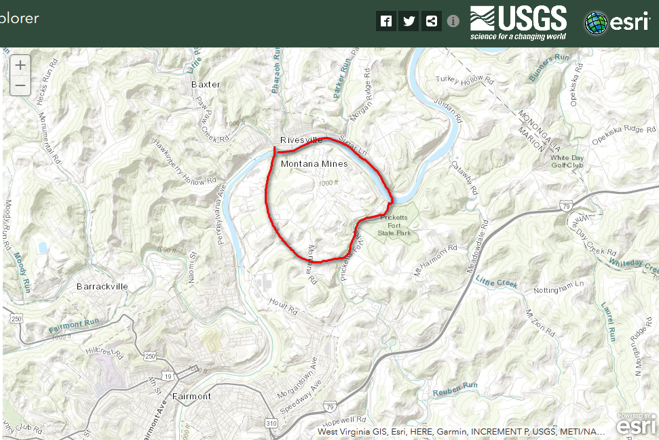Open the info icon
The height and width of the screenshot is (440, 659).
pos(453,21)
